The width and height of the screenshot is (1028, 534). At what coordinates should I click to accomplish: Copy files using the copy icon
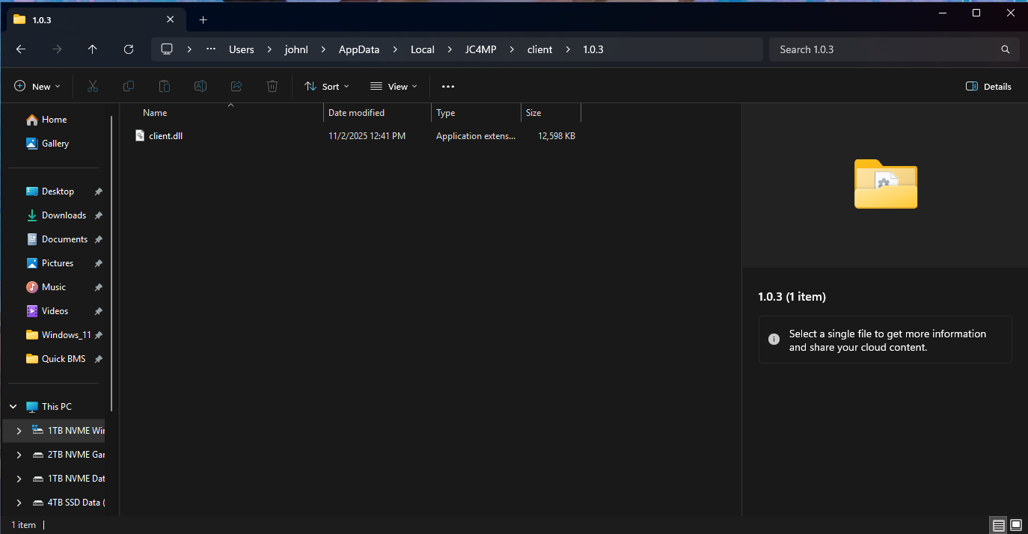pos(128,86)
